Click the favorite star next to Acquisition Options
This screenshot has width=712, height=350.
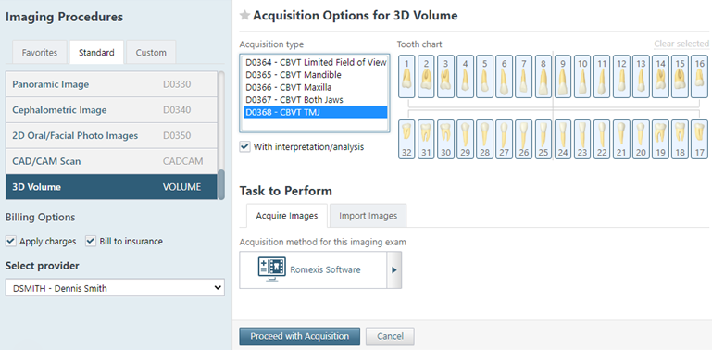(x=244, y=16)
